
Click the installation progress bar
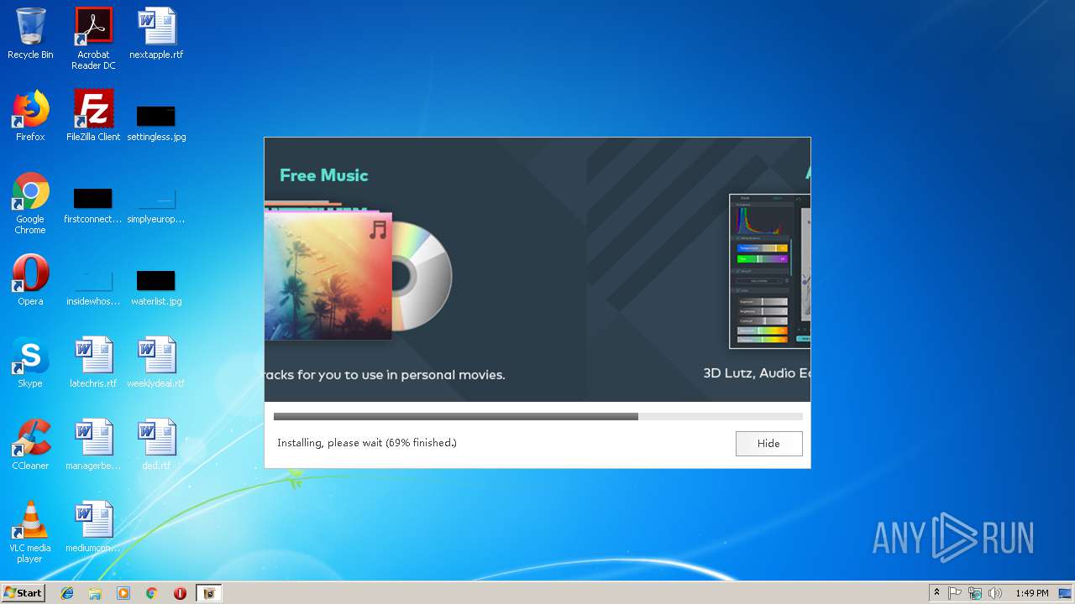point(537,416)
